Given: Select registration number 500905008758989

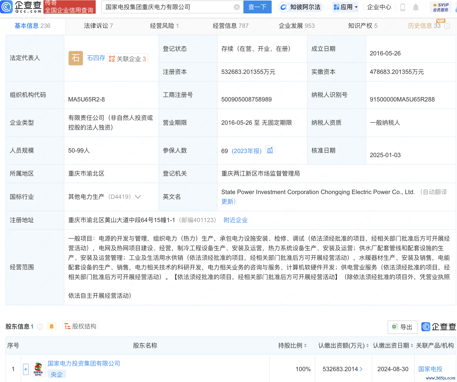Looking at the screenshot, I should tap(246, 99).
